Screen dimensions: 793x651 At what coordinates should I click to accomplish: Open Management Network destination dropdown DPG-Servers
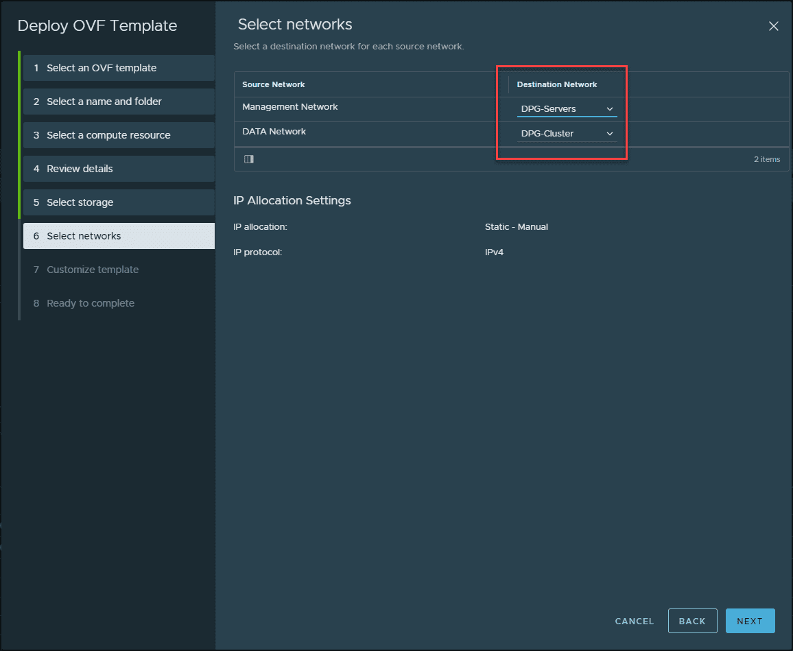click(x=566, y=108)
